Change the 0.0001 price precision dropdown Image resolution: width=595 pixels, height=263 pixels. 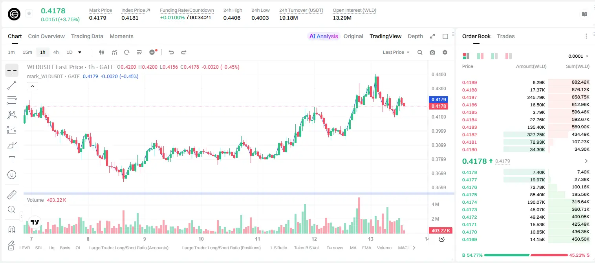579,56
